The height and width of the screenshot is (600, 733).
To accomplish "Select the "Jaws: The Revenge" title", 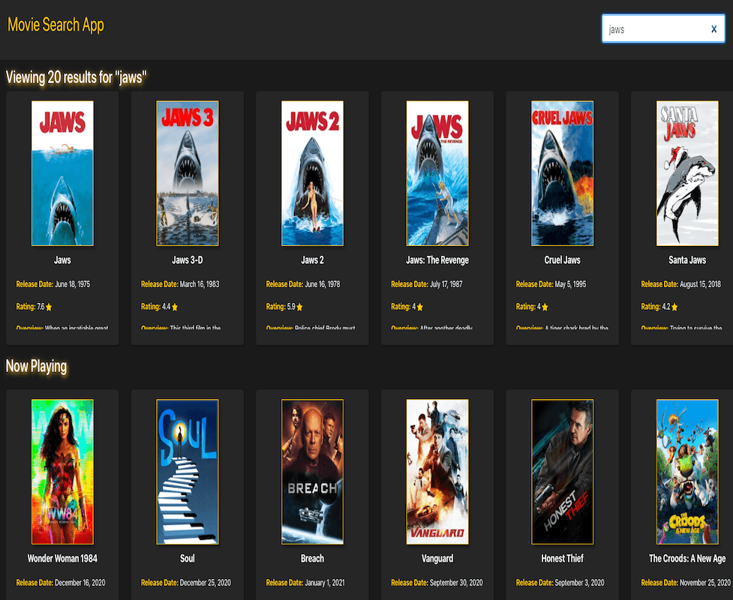I will click(437, 260).
